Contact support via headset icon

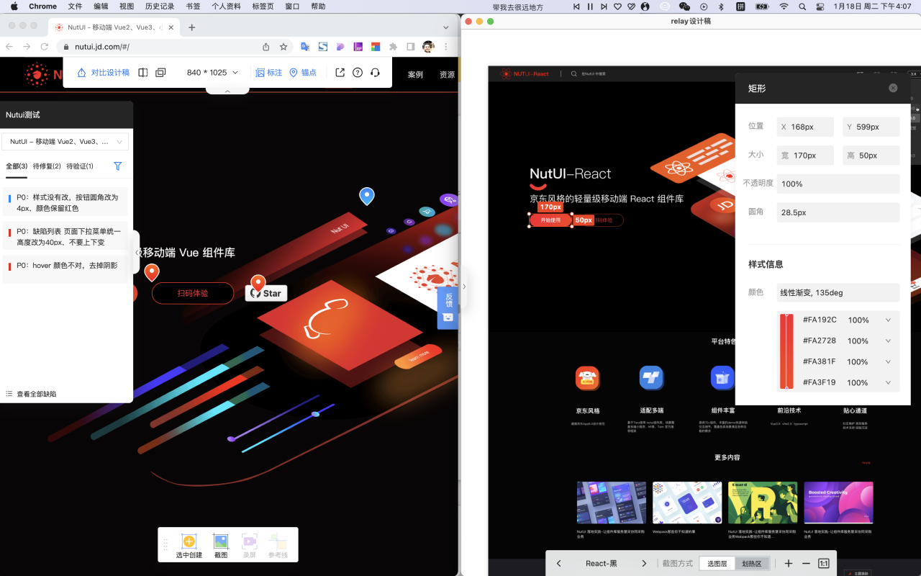click(x=375, y=73)
